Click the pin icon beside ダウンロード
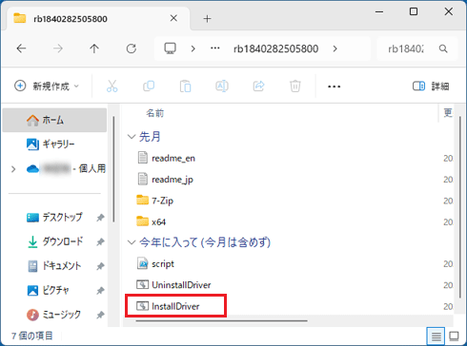Image resolution: width=467 pixels, height=346 pixels. pyautogui.click(x=100, y=242)
